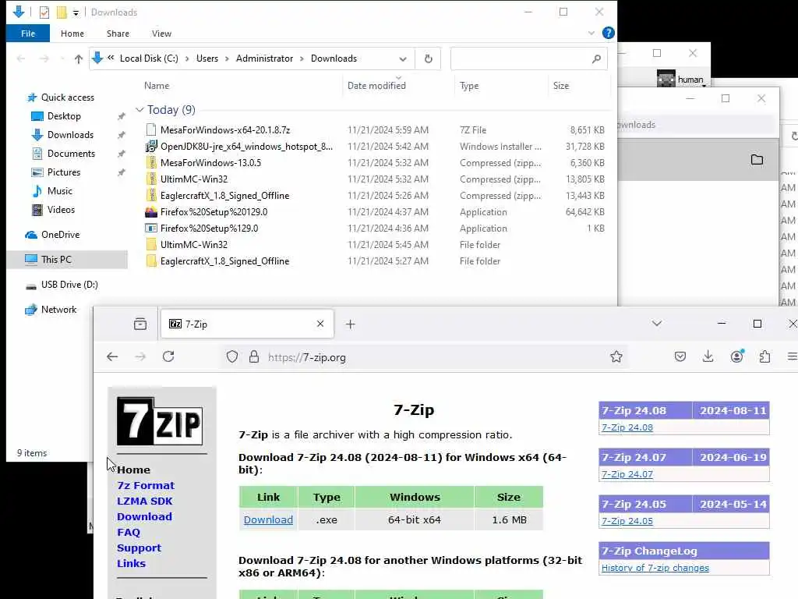The height and width of the screenshot is (599, 798).
Task: Select the 7-Zip Firefox tab
Action: pyautogui.click(x=247, y=324)
